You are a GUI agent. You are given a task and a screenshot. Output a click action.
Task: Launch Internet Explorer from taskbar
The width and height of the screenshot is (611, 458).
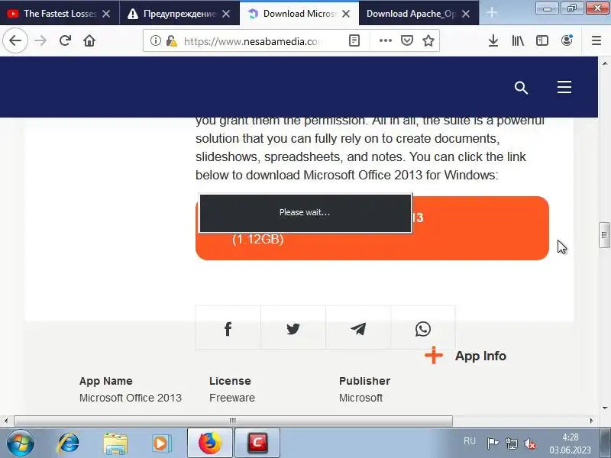click(68, 443)
